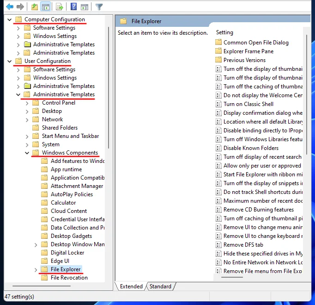
Task: Click the Back arrow in the toolbar
Action: click(9, 6)
